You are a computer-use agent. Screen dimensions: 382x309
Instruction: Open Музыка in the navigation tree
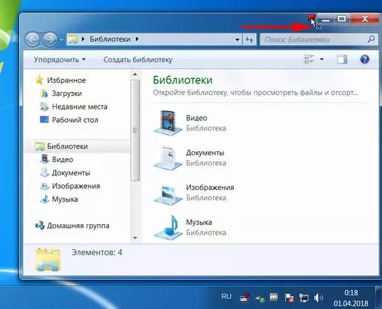coord(65,199)
